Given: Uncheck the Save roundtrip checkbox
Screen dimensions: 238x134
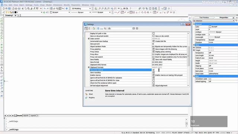Looking at the screenshot, I should 154,73.
